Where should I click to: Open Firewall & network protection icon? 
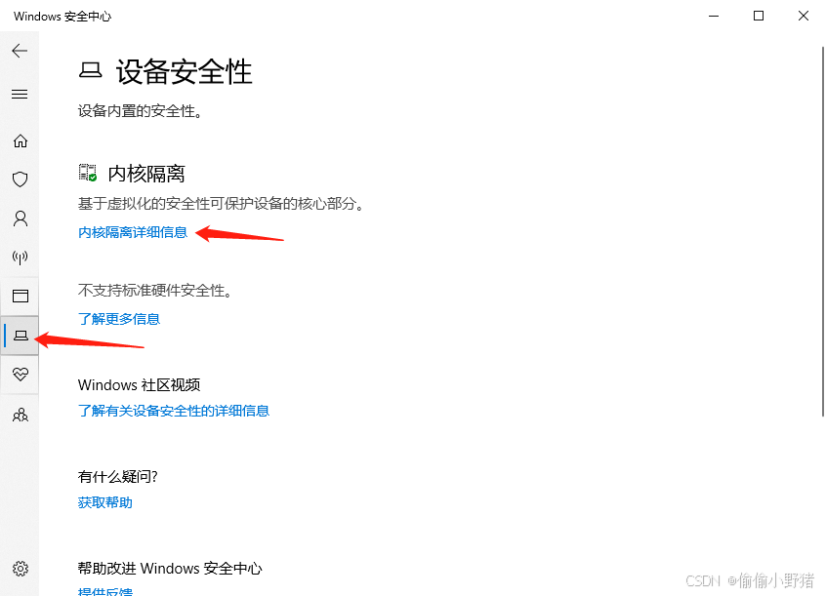(x=21, y=258)
